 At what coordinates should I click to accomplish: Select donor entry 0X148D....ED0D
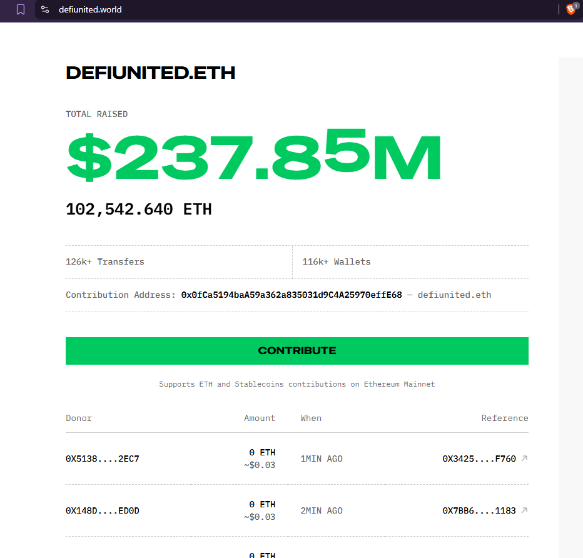[102, 510]
